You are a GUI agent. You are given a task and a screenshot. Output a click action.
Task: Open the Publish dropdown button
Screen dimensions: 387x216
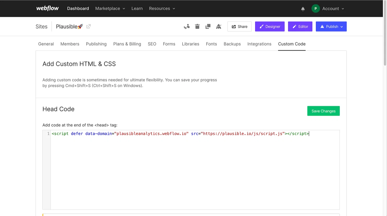331,27
